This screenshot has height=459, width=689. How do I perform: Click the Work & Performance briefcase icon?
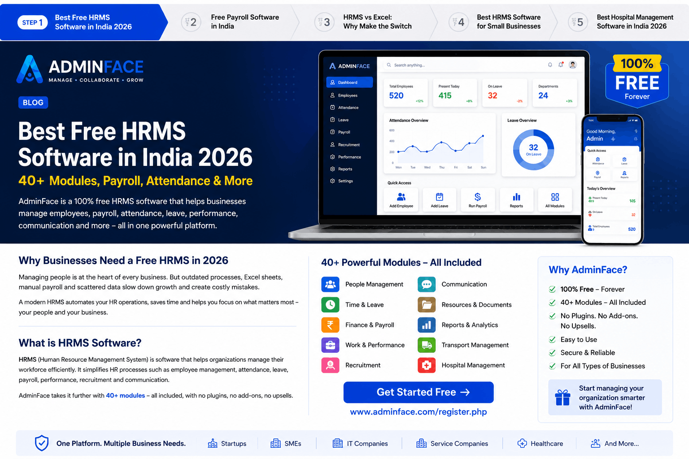[x=330, y=345]
